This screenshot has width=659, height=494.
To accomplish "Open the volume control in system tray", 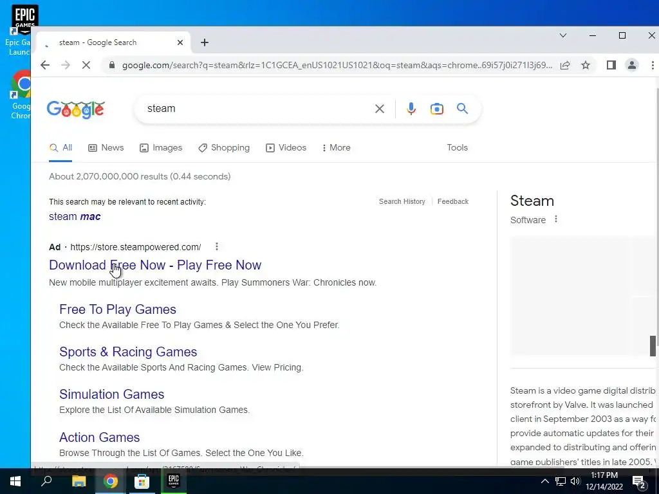I will 575,481.
